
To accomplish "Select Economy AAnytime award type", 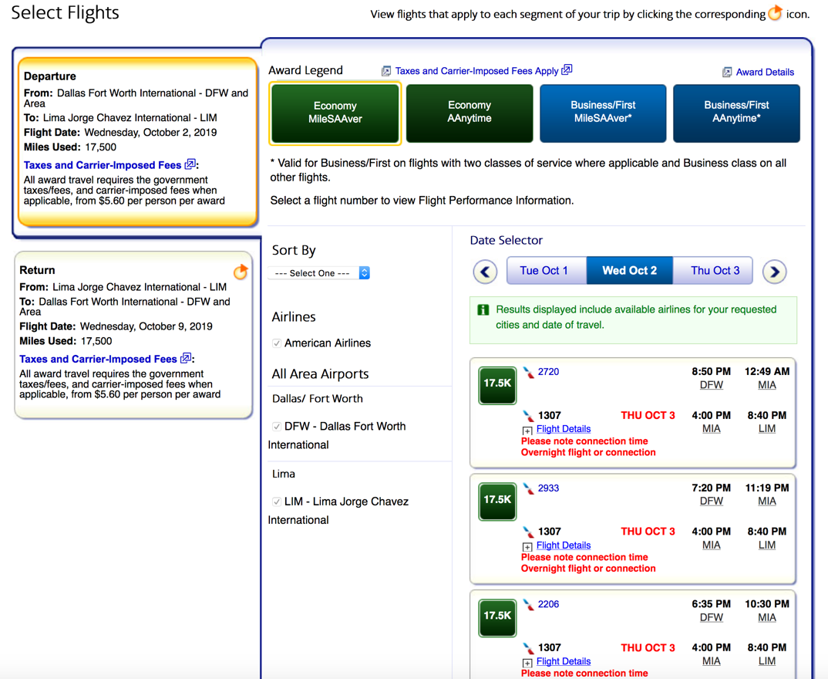I will (470, 113).
